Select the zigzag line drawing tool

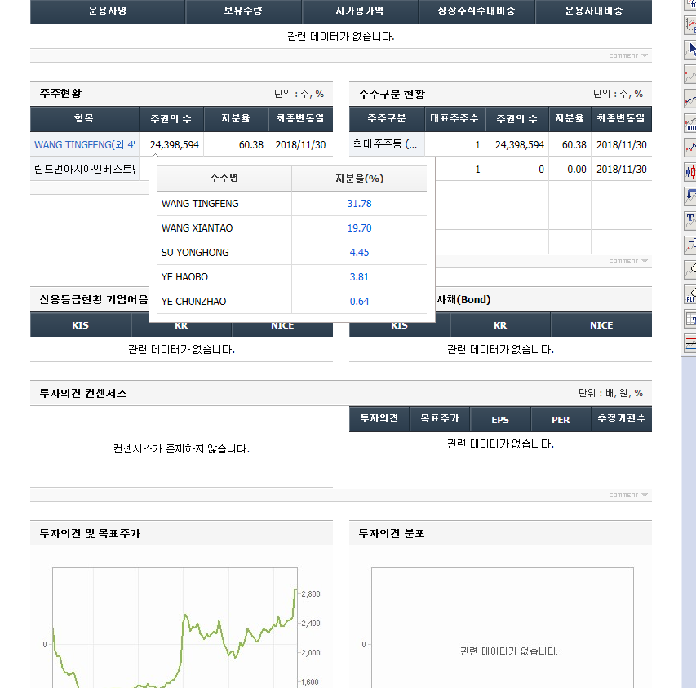[690, 148]
